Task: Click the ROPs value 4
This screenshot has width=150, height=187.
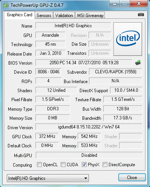Action: (48, 81)
